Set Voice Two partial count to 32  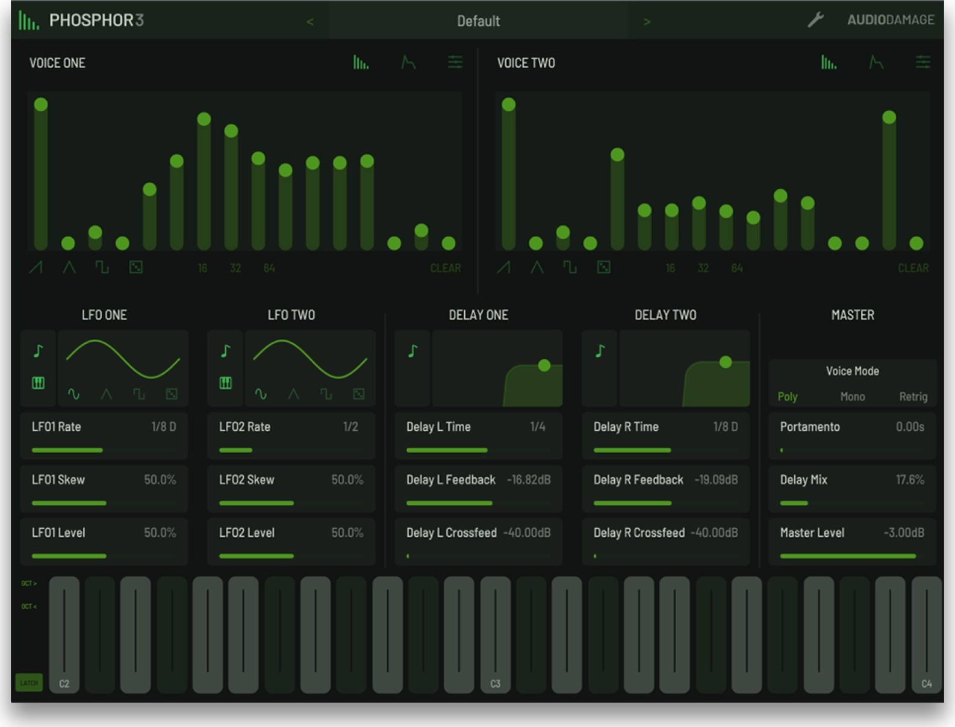click(703, 268)
